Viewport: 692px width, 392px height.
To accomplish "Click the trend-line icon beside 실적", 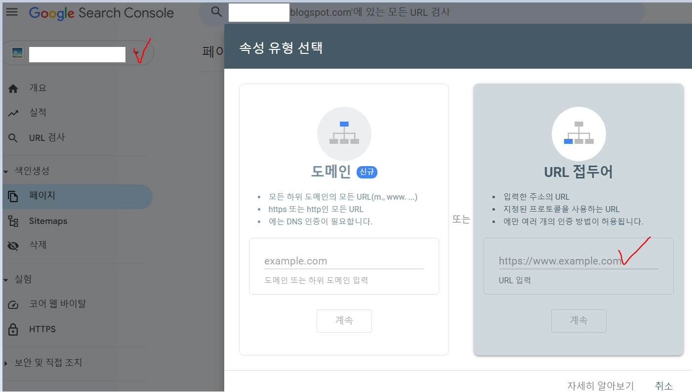I will 13,113.
